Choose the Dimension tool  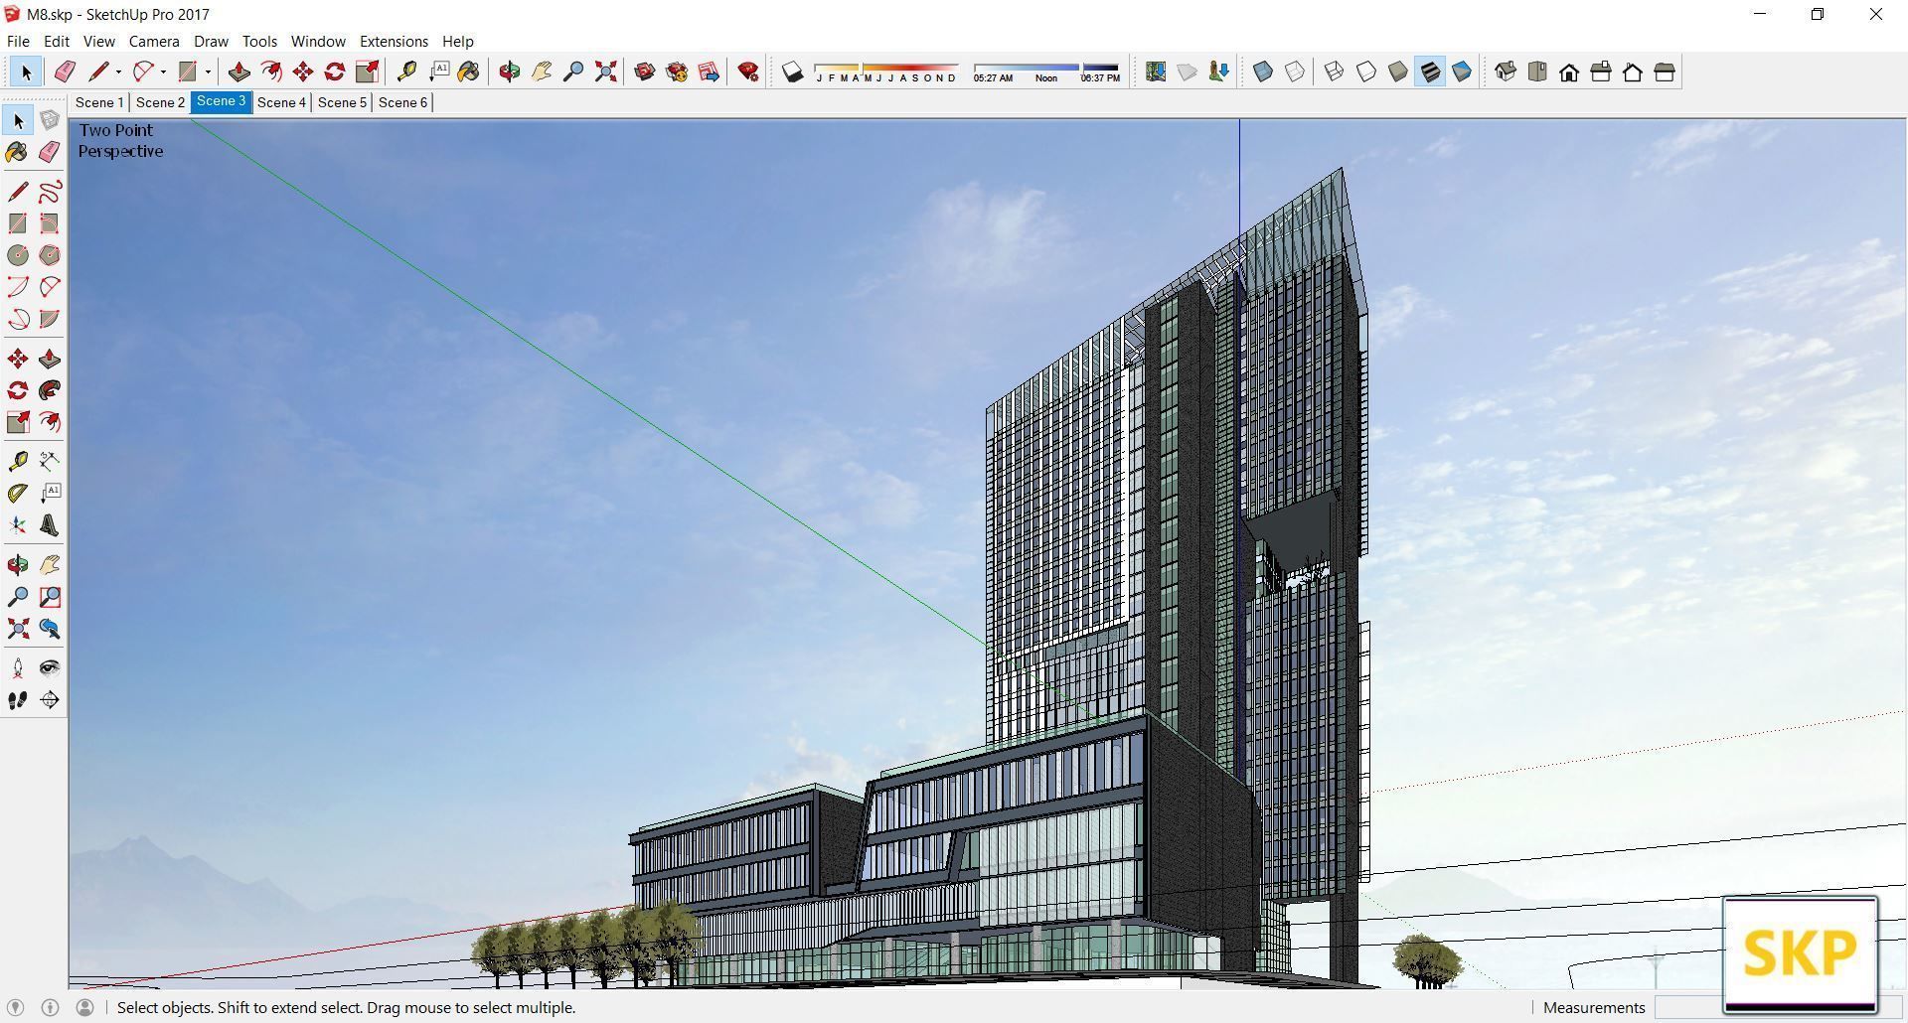tap(50, 461)
